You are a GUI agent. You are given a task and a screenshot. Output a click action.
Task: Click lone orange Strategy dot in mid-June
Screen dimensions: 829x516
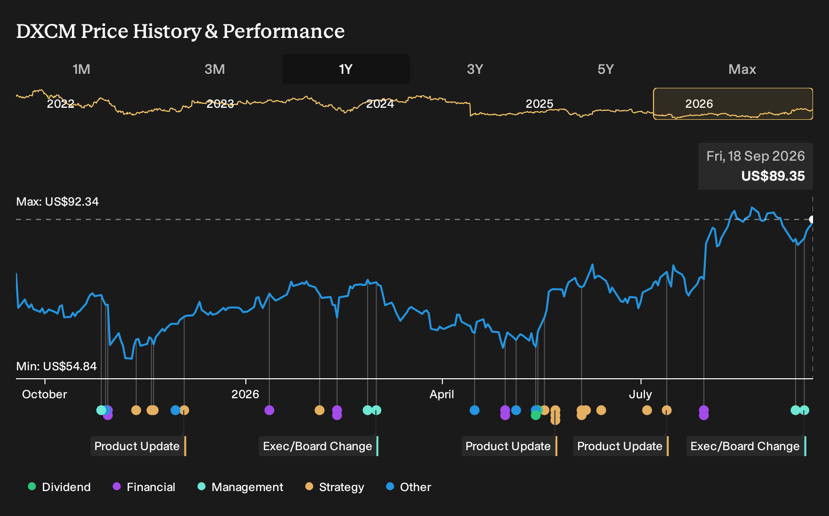pyautogui.click(x=601, y=410)
